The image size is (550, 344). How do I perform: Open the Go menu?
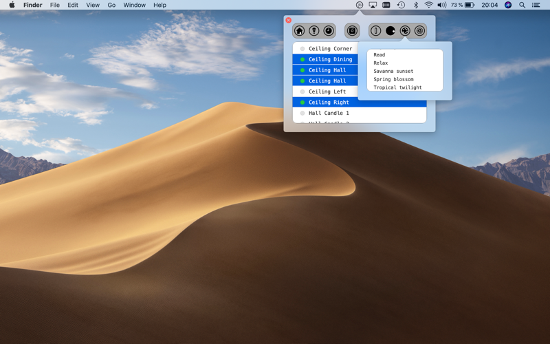111,5
